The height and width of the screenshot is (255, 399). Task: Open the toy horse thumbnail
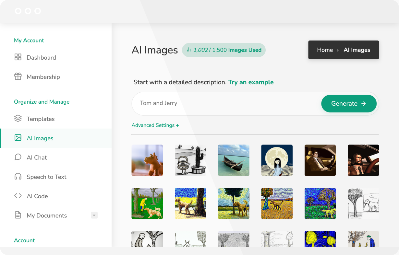coord(147,160)
